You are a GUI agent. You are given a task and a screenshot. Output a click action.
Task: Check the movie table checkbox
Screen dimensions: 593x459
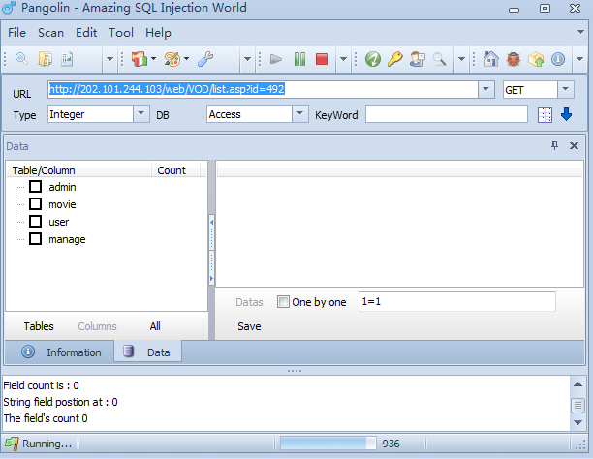tap(36, 203)
